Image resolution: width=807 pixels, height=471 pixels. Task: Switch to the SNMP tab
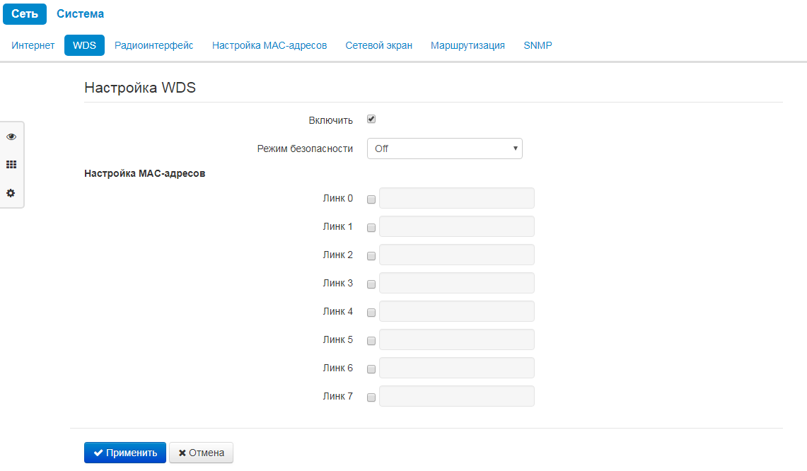tap(538, 45)
